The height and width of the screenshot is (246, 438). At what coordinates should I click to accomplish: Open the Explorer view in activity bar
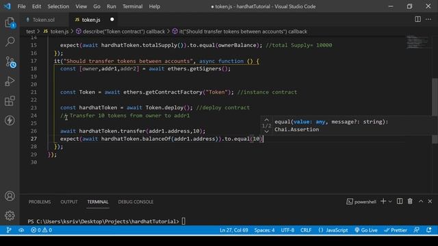pos(10,23)
